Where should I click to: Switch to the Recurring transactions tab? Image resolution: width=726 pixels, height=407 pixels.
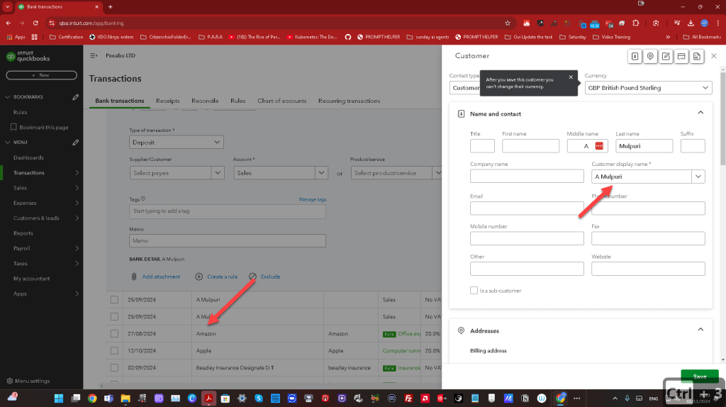[x=349, y=101]
